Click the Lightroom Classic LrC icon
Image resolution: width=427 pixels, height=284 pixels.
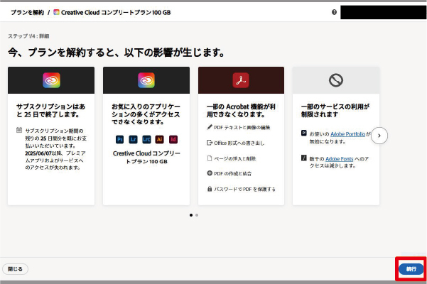[146, 140]
